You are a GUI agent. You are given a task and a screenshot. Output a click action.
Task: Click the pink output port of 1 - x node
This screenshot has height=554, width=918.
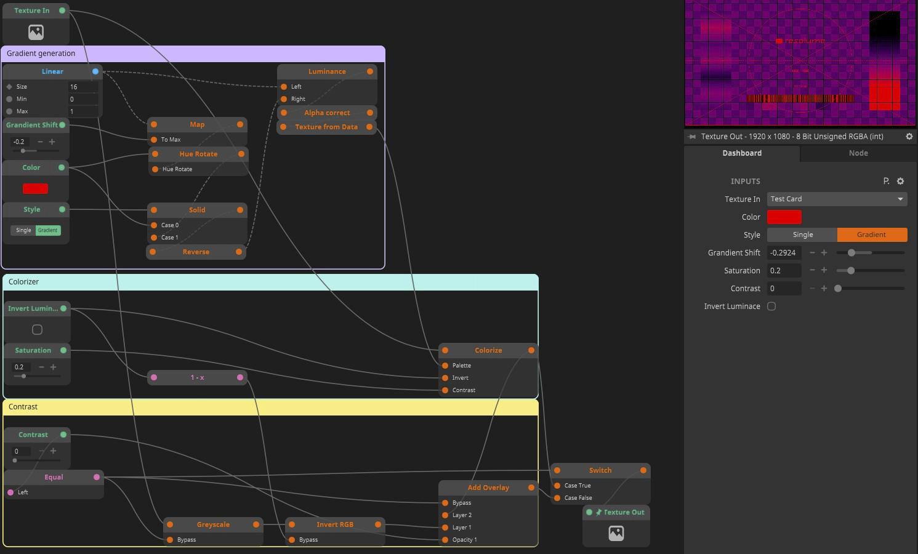[240, 377]
